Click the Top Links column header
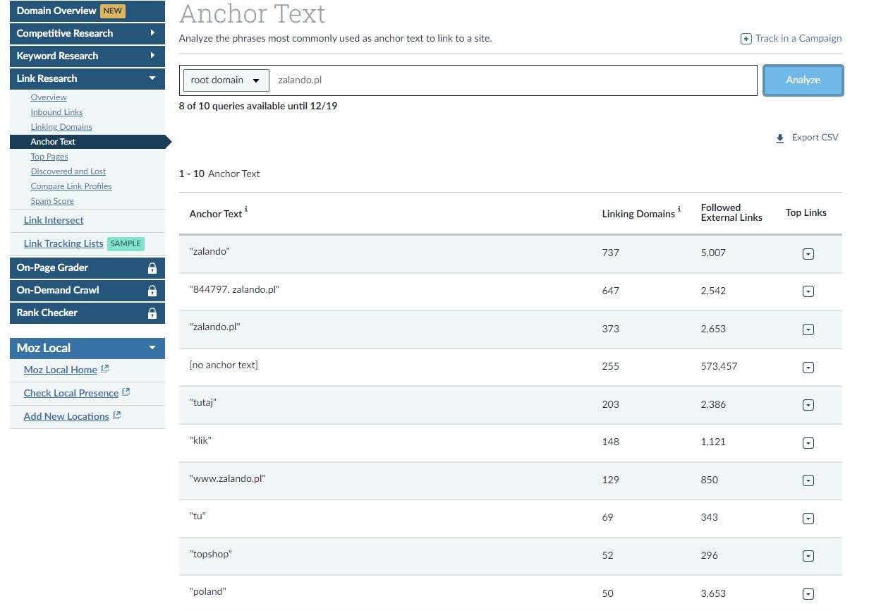The height and width of the screenshot is (611, 881). [806, 212]
